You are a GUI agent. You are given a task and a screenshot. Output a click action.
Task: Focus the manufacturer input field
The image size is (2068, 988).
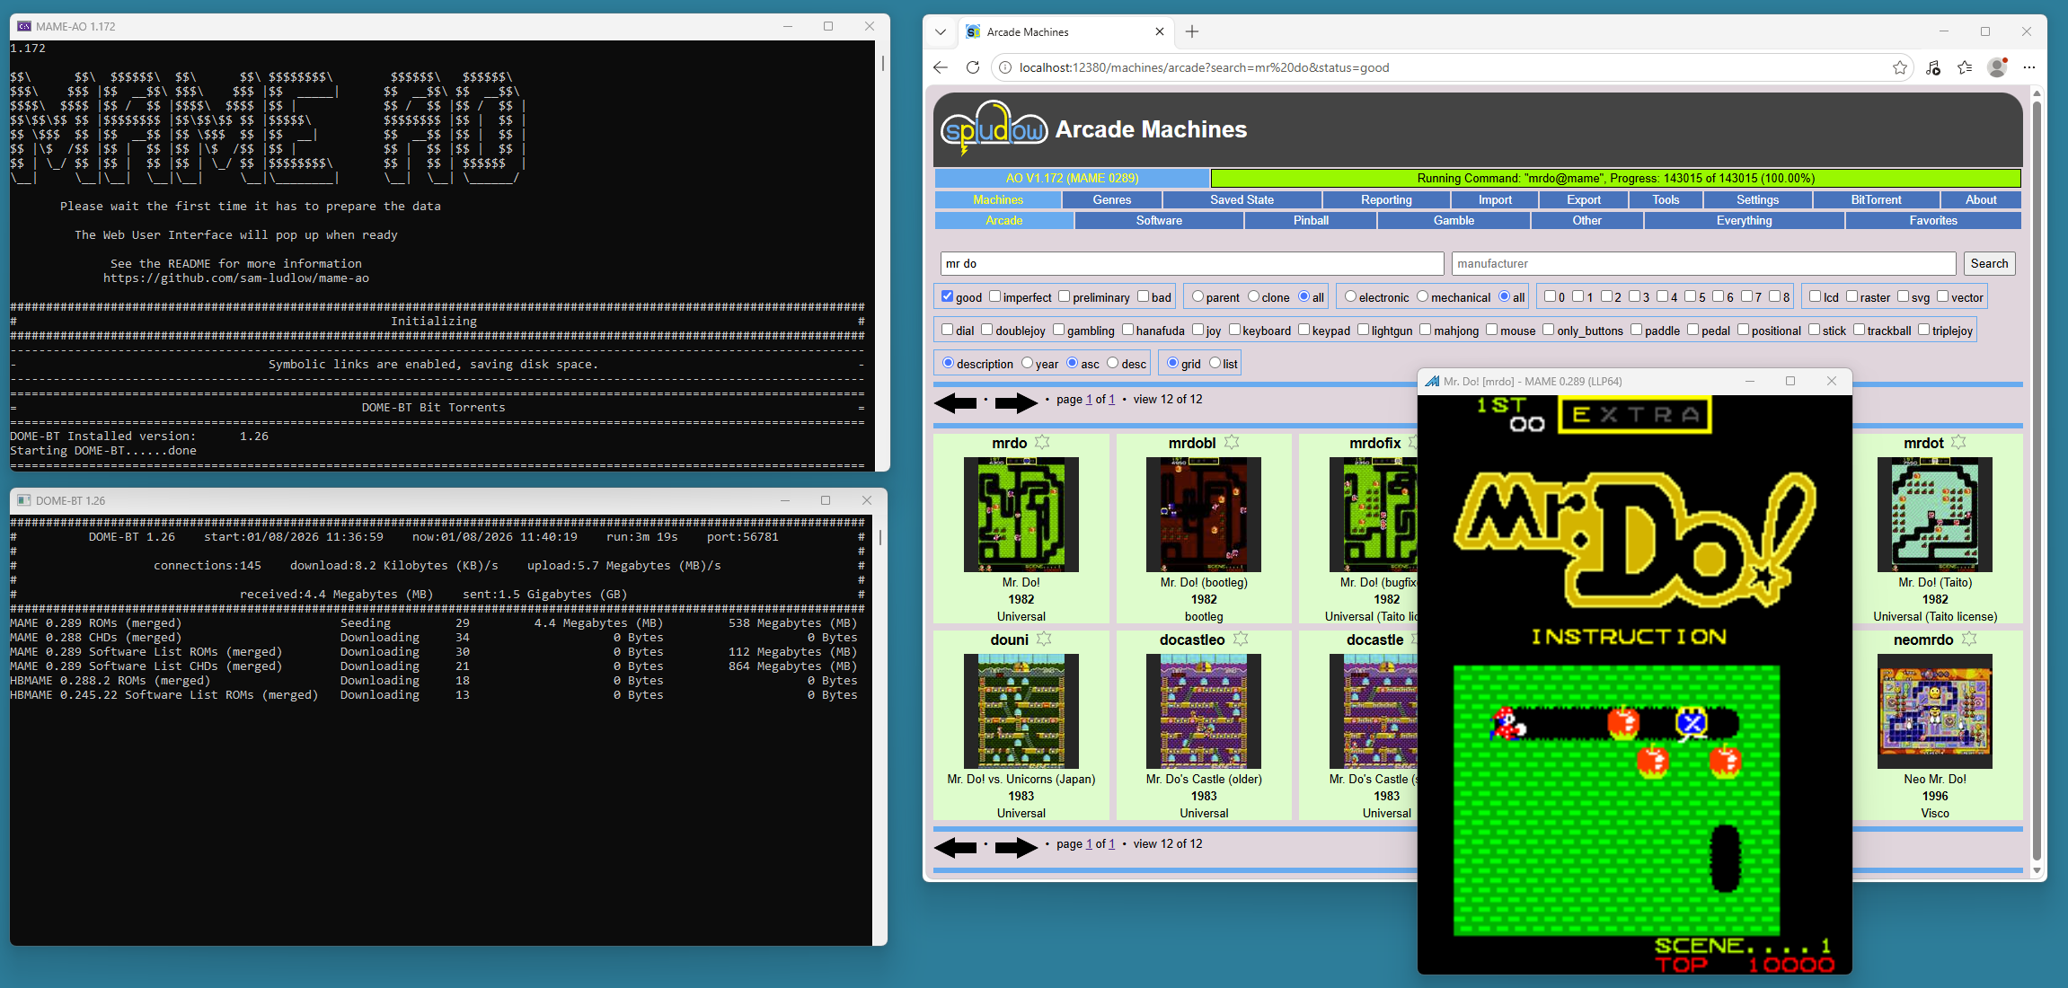[1703, 263]
